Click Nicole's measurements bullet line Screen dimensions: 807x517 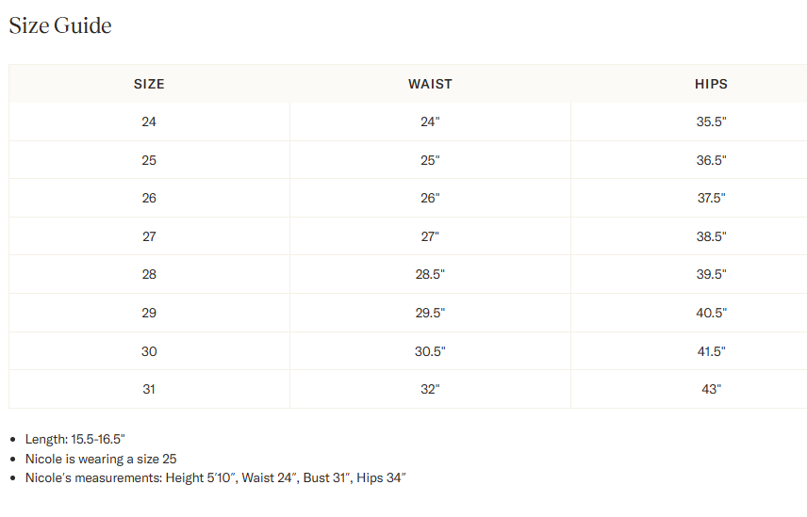[x=216, y=478]
